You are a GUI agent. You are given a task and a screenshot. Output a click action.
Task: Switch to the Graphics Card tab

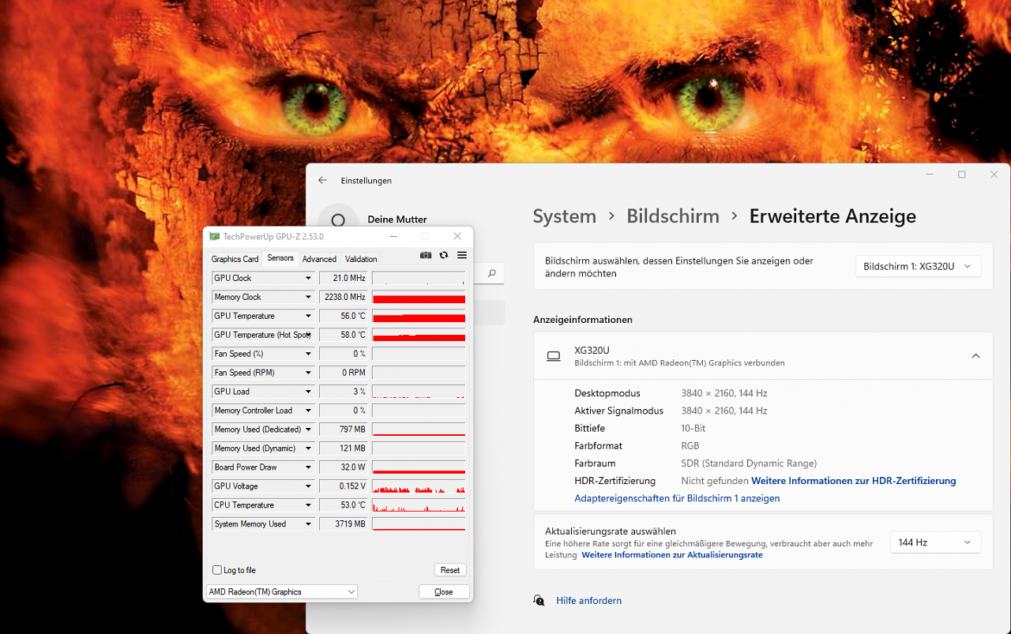tap(235, 259)
